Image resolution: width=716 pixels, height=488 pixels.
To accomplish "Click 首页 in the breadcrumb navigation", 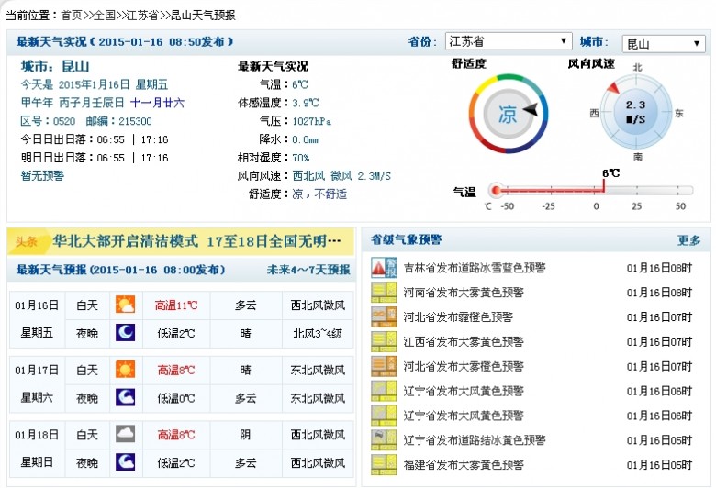I will click(71, 16).
